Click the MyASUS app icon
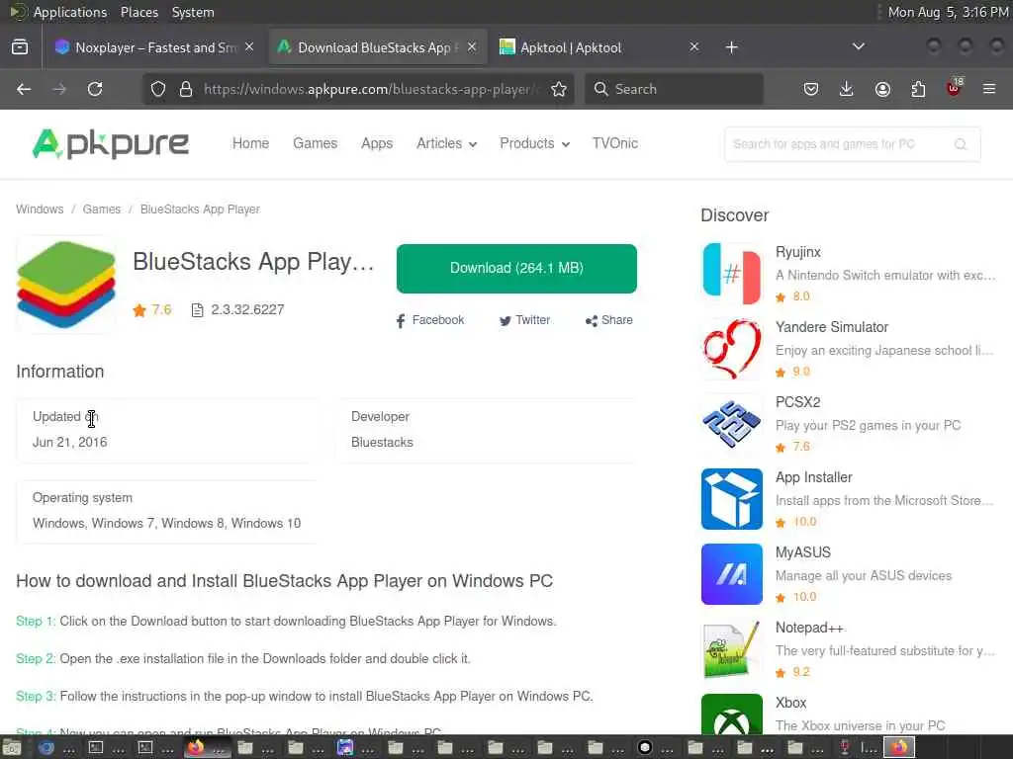The image size is (1013, 759). point(732,574)
